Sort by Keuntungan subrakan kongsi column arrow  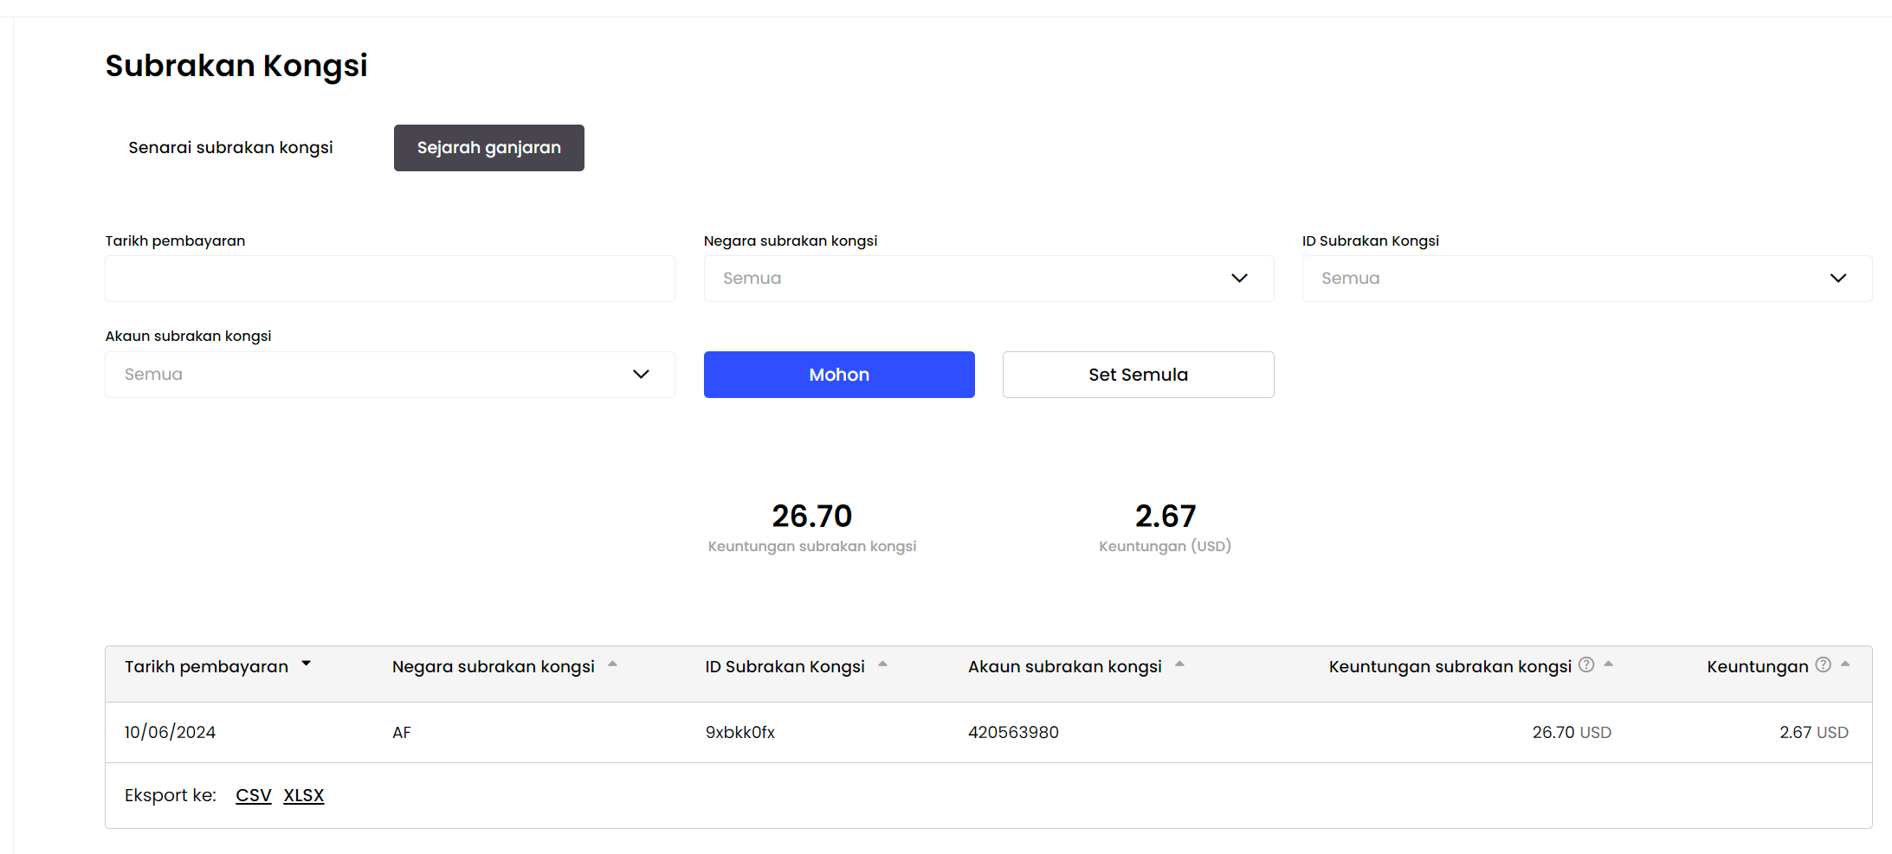(1608, 665)
